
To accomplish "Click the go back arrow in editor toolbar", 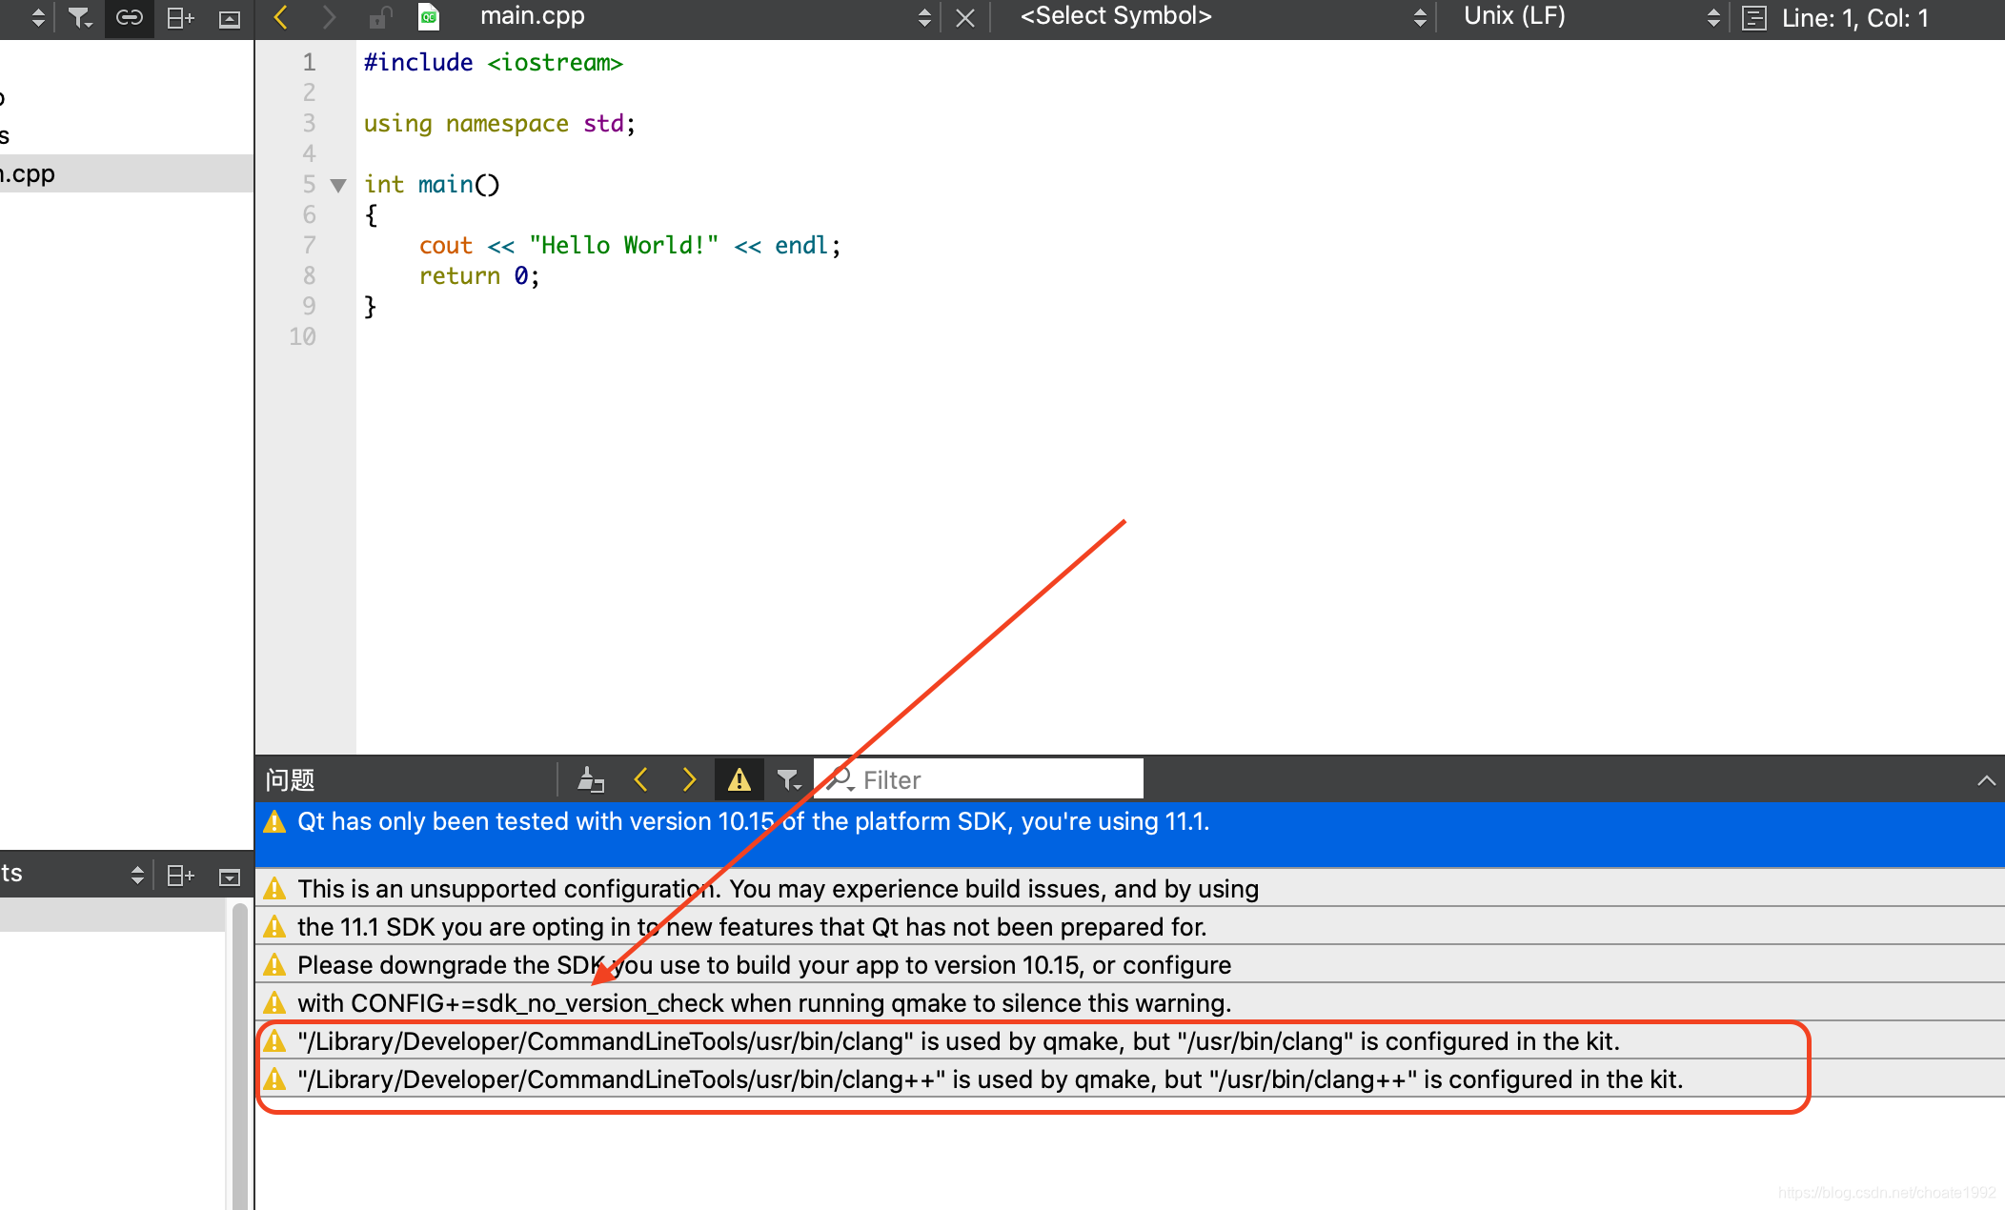I will (x=280, y=17).
